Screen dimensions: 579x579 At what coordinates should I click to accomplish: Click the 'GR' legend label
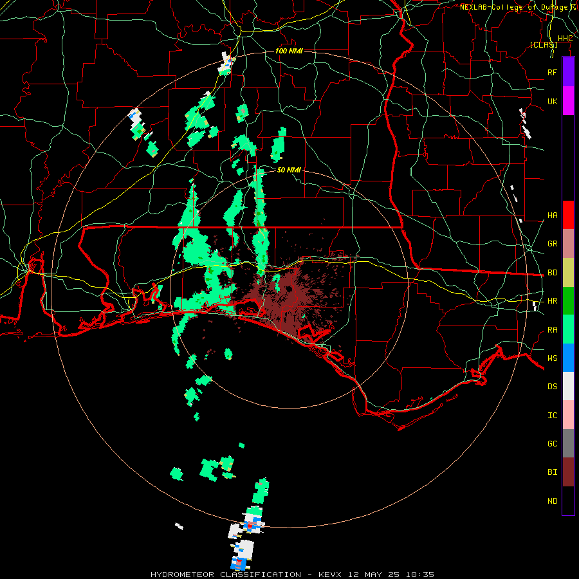tap(552, 244)
